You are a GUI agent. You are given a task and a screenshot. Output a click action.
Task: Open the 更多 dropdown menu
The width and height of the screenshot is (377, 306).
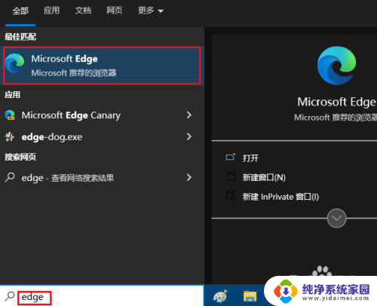tap(151, 11)
